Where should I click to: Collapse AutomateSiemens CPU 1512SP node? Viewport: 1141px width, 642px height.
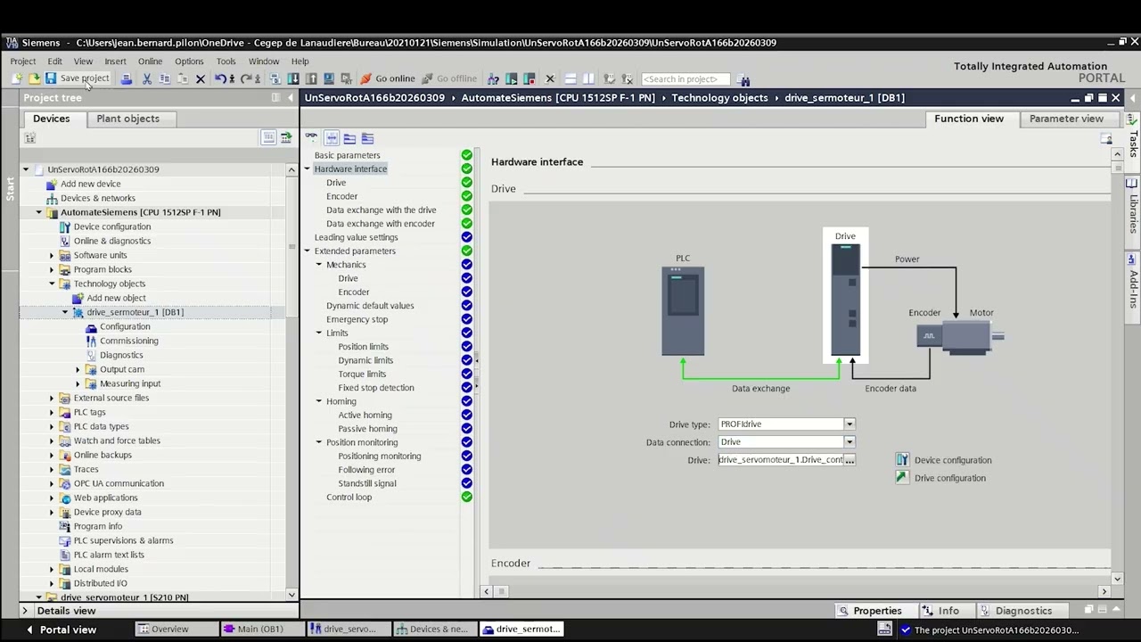[x=38, y=212]
